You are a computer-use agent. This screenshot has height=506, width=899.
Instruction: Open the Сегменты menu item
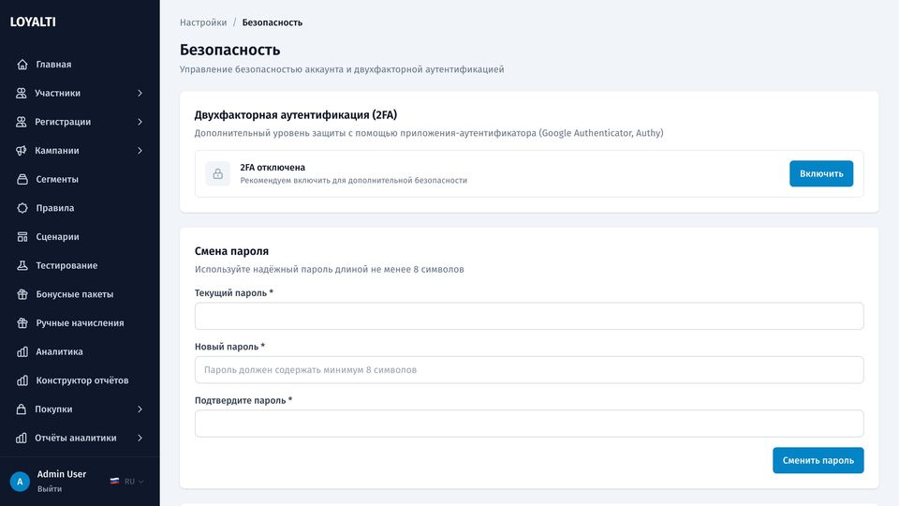80,179
